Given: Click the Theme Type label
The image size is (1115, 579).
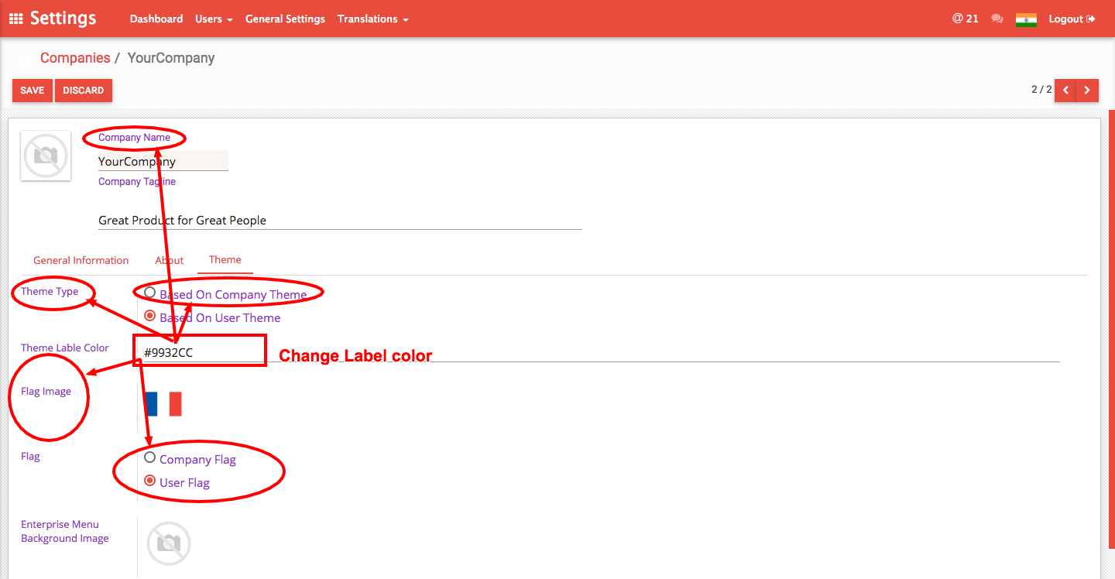Looking at the screenshot, I should pos(50,291).
